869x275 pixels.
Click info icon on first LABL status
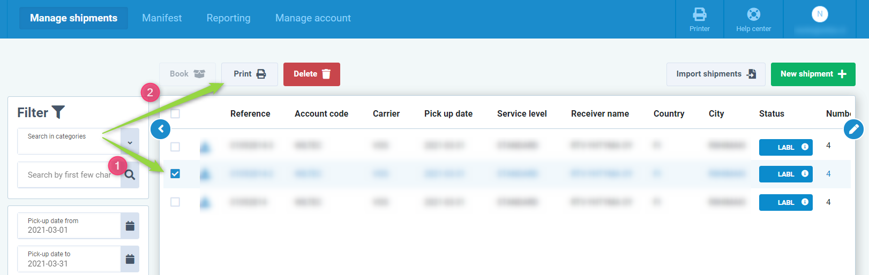805,147
